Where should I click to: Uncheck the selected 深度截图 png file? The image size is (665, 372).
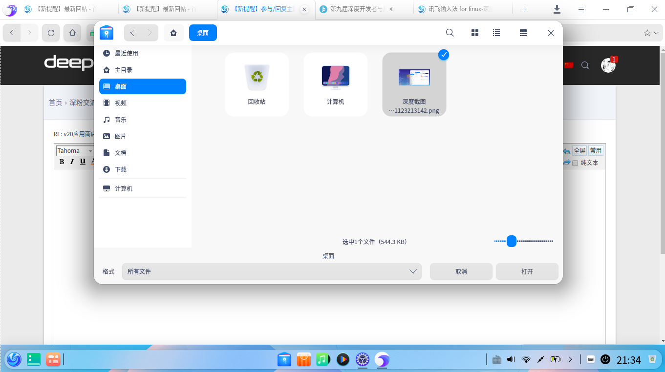444,55
